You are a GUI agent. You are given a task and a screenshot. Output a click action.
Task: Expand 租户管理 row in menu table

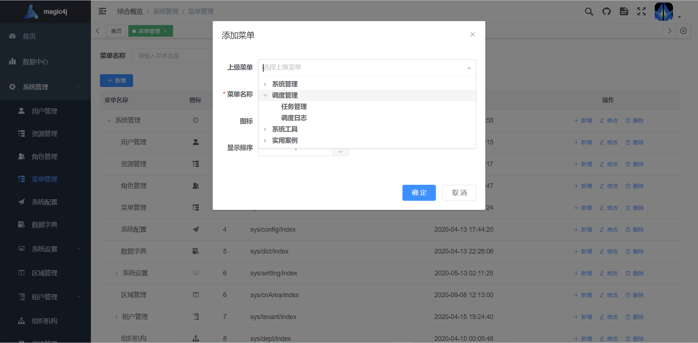point(116,317)
